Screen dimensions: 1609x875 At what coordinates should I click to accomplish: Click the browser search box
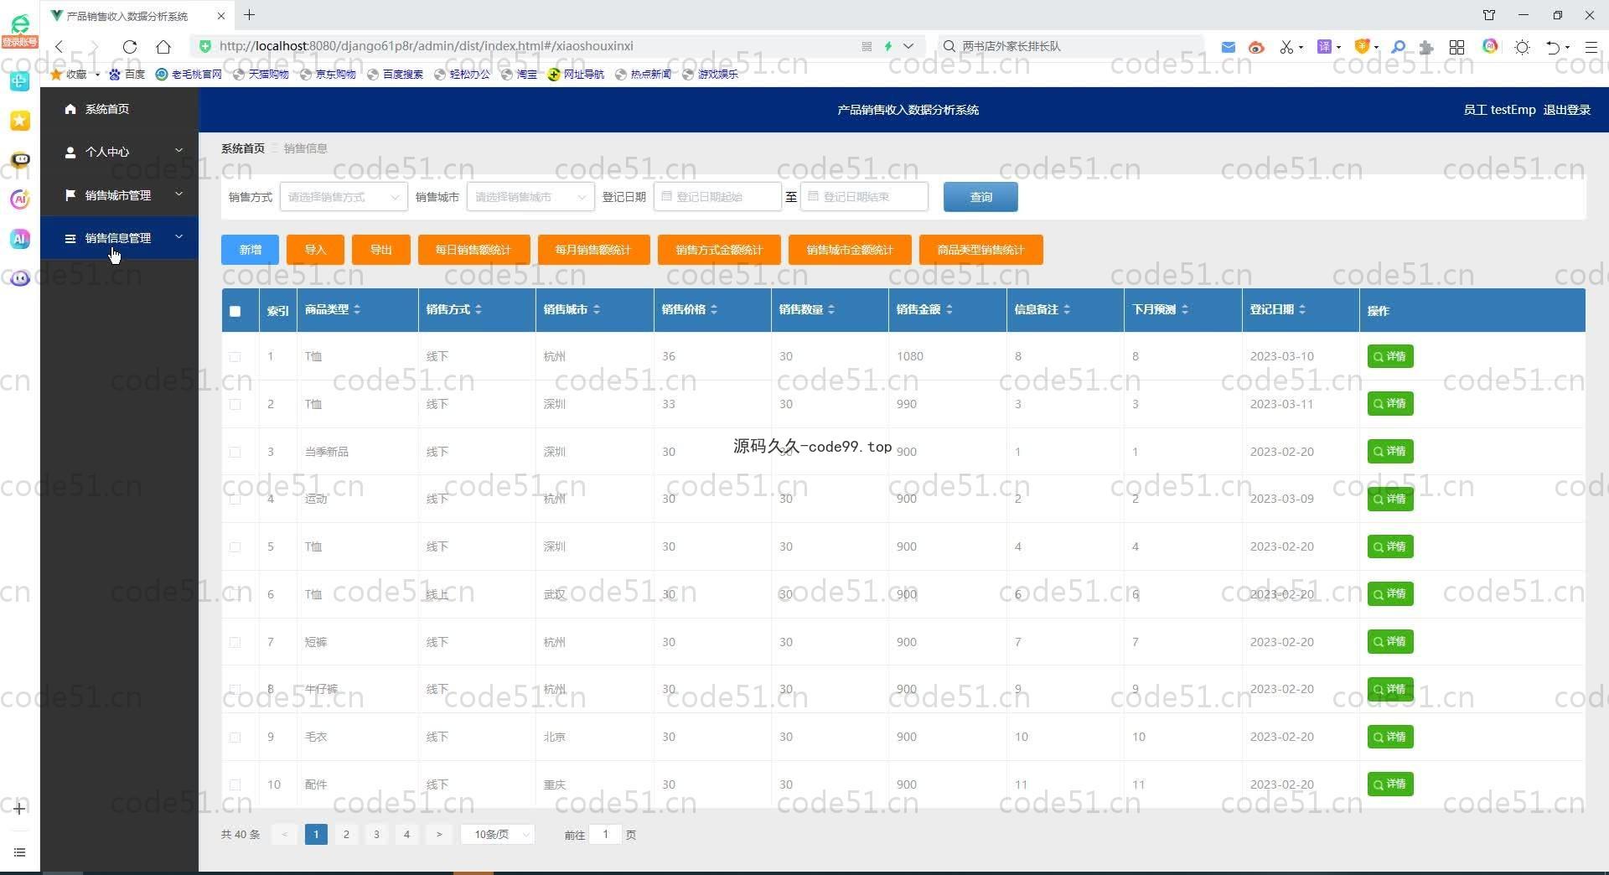[1071, 46]
